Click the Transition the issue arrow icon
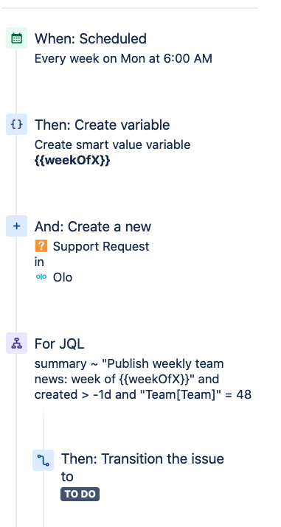The height and width of the screenshot is (527, 281). (x=43, y=460)
